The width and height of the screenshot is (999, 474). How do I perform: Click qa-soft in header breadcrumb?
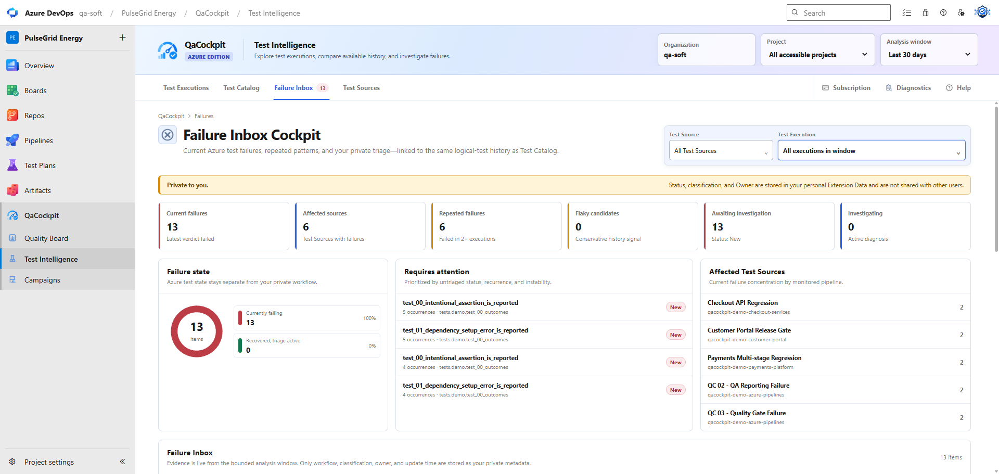click(91, 13)
